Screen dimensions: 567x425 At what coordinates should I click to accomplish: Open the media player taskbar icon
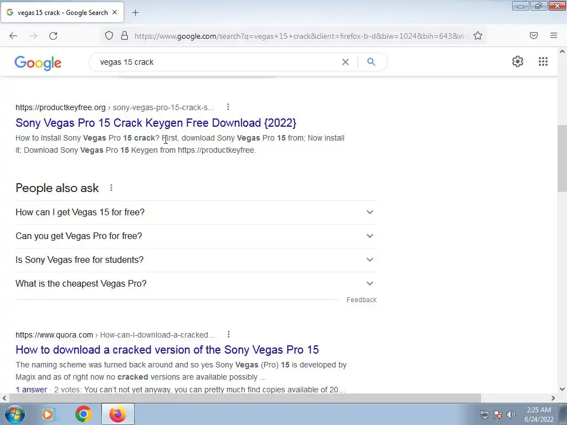pos(48,414)
